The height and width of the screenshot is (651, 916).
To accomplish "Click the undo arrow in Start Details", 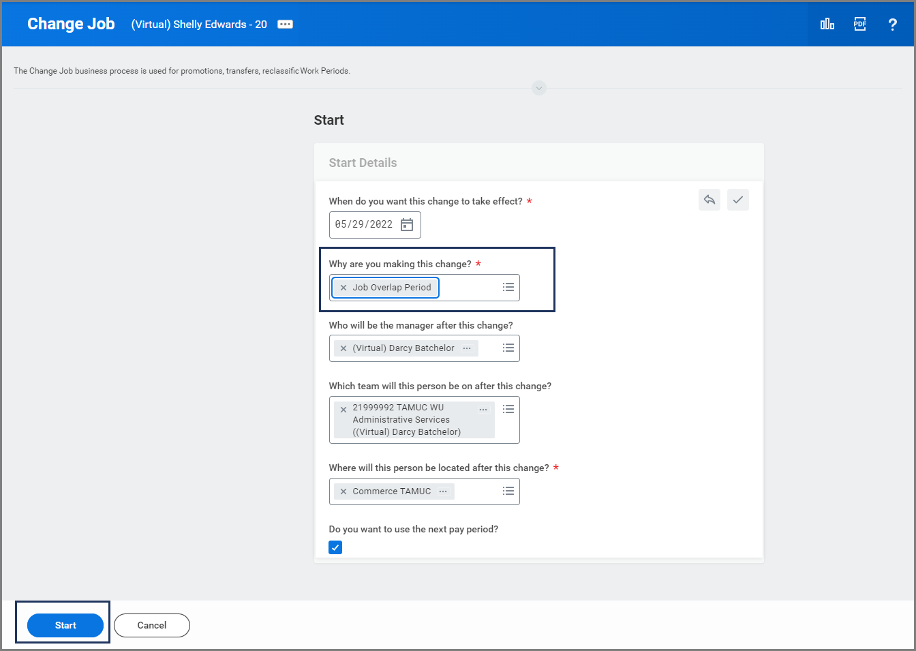I will tap(709, 200).
